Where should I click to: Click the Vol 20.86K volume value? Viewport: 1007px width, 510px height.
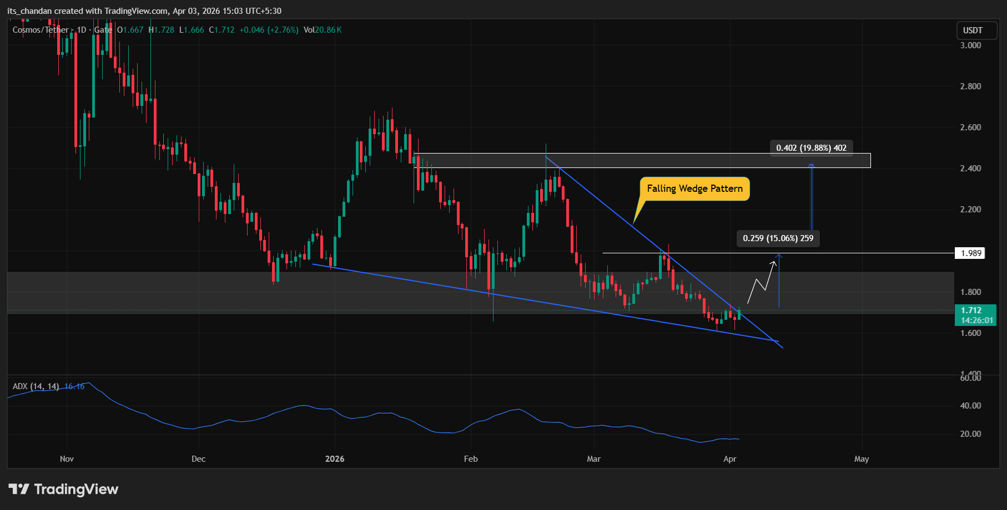click(327, 30)
